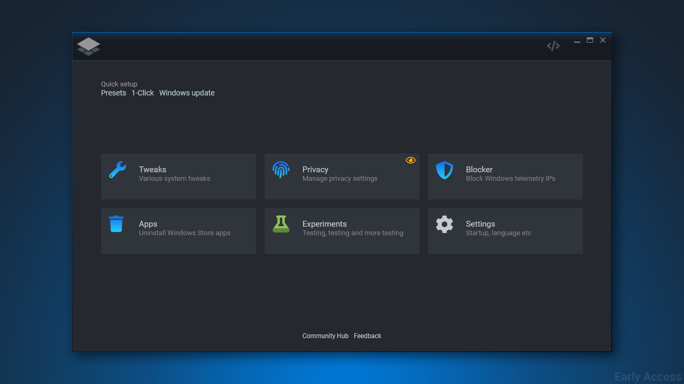684x384 pixels.
Task: Click the wrench icon for Tweaks
Action: click(118, 170)
